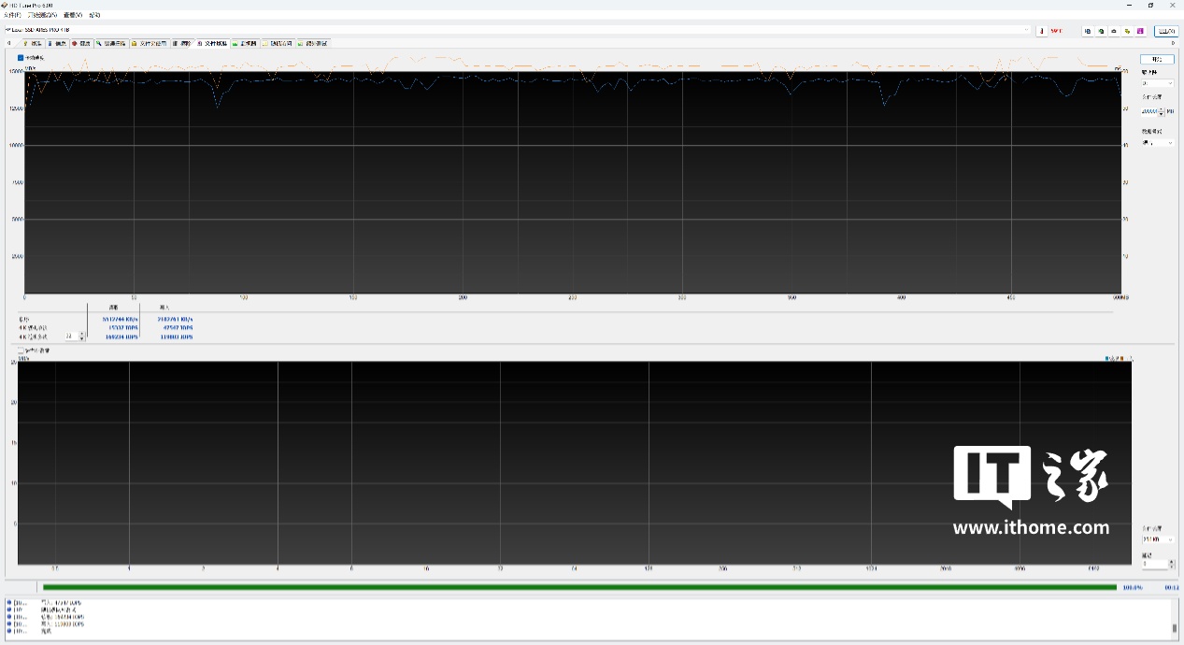This screenshot has width=1184, height=645.
Task: Click the green test progress bar
Action: [579, 587]
